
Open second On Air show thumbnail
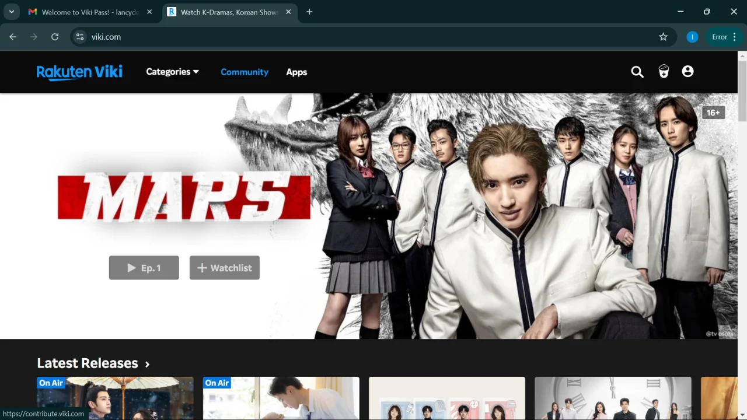tap(281, 398)
